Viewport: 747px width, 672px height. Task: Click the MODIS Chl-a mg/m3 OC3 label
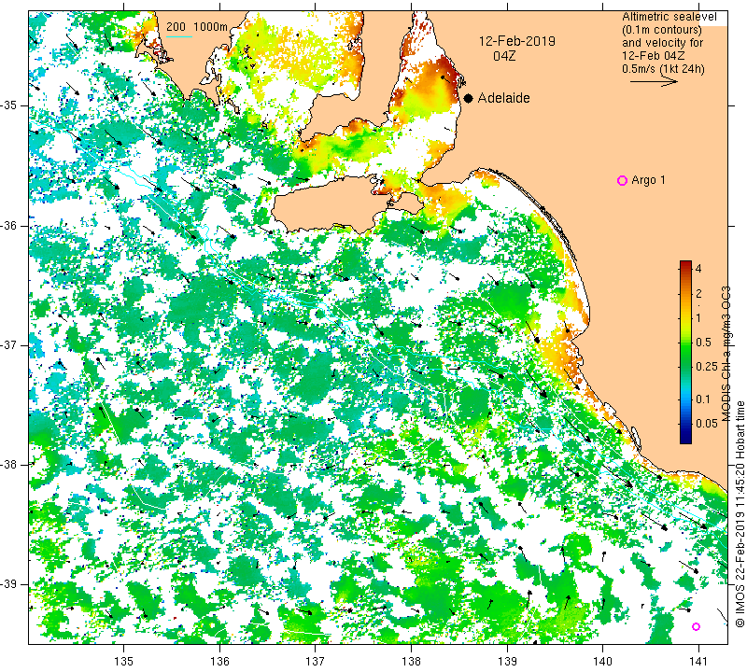pos(726,354)
